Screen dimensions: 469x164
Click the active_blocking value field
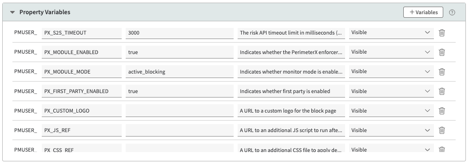tap(179, 72)
